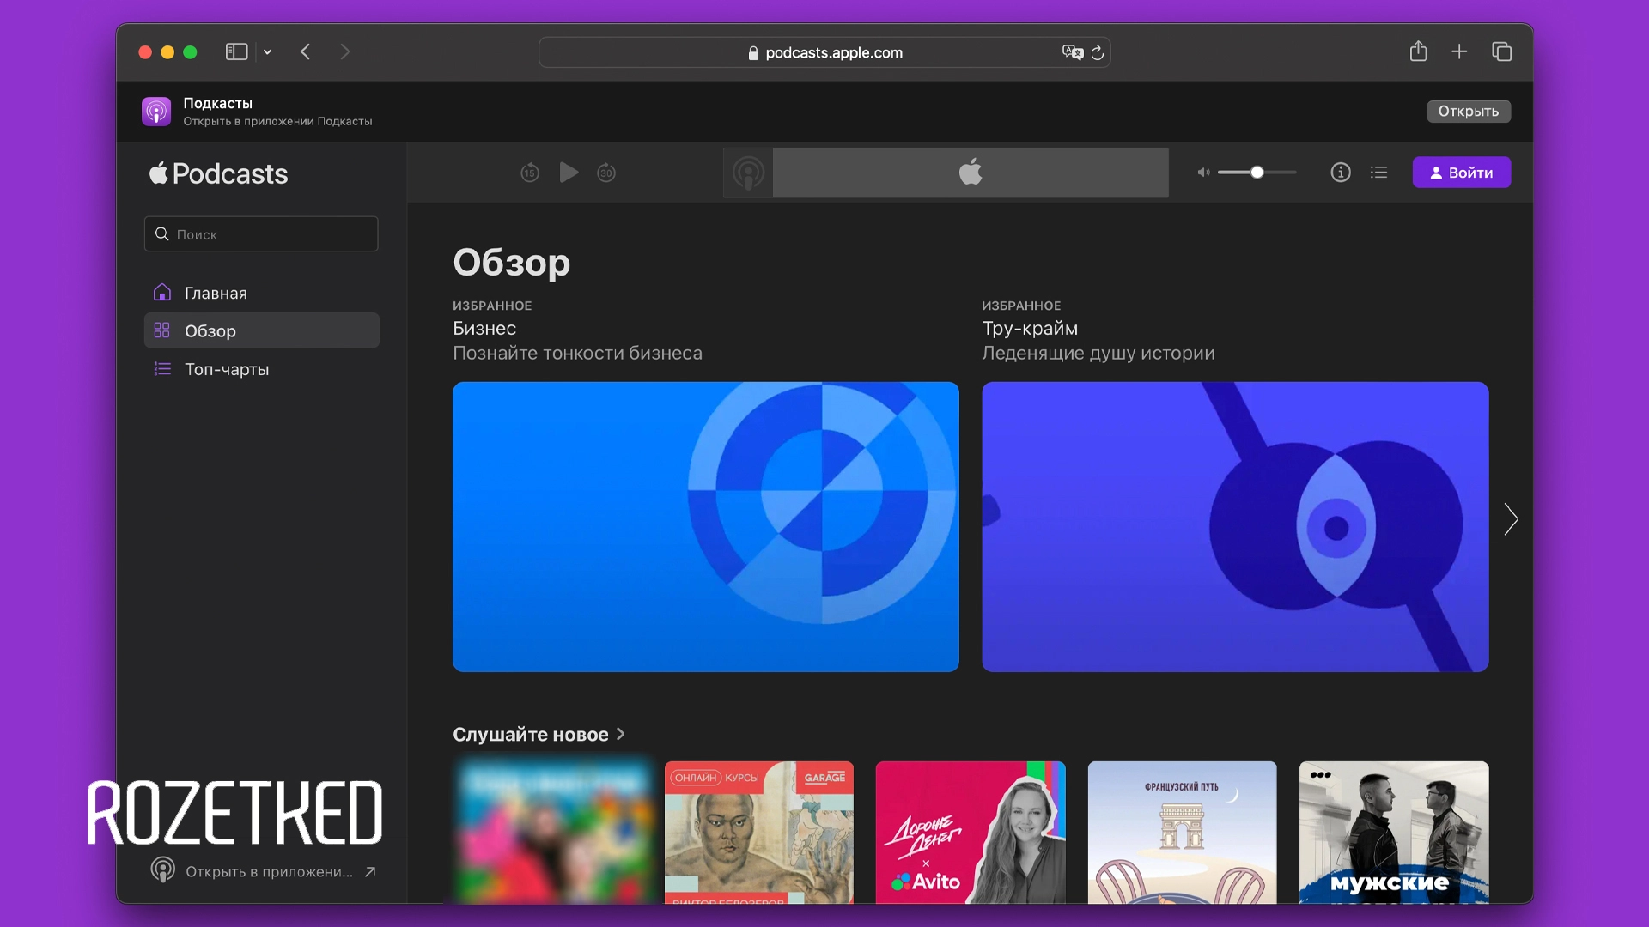
Task: Open the Бизнес featured banner
Action: pos(706,527)
